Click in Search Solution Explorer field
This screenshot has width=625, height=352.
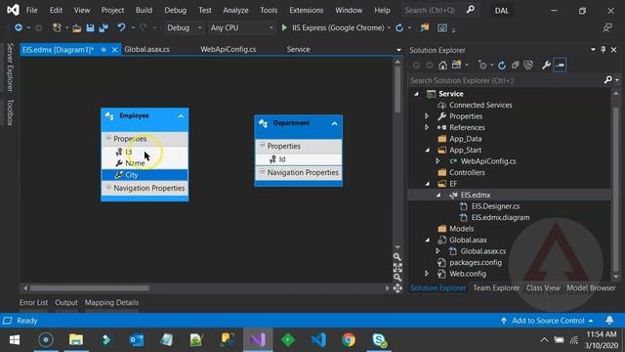pos(506,80)
